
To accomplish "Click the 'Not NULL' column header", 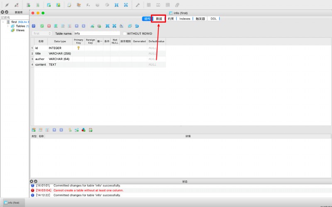I will tap(115, 41).
